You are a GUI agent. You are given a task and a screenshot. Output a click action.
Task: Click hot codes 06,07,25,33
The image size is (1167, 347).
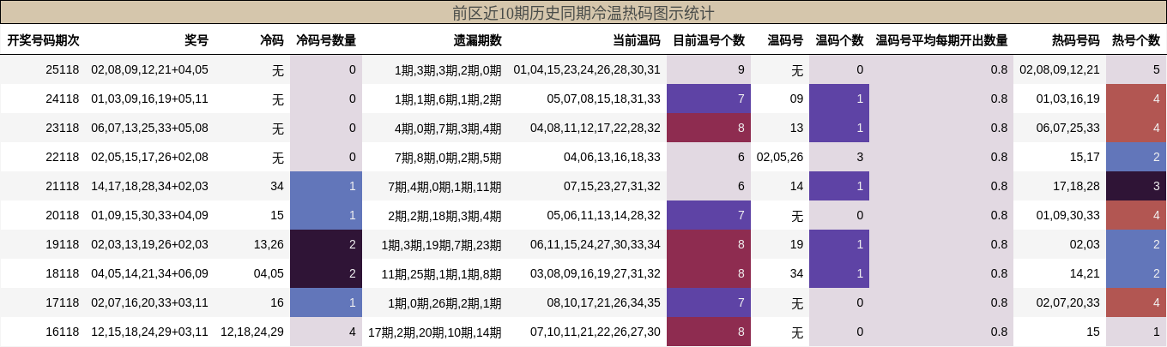(x=1068, y=128)
